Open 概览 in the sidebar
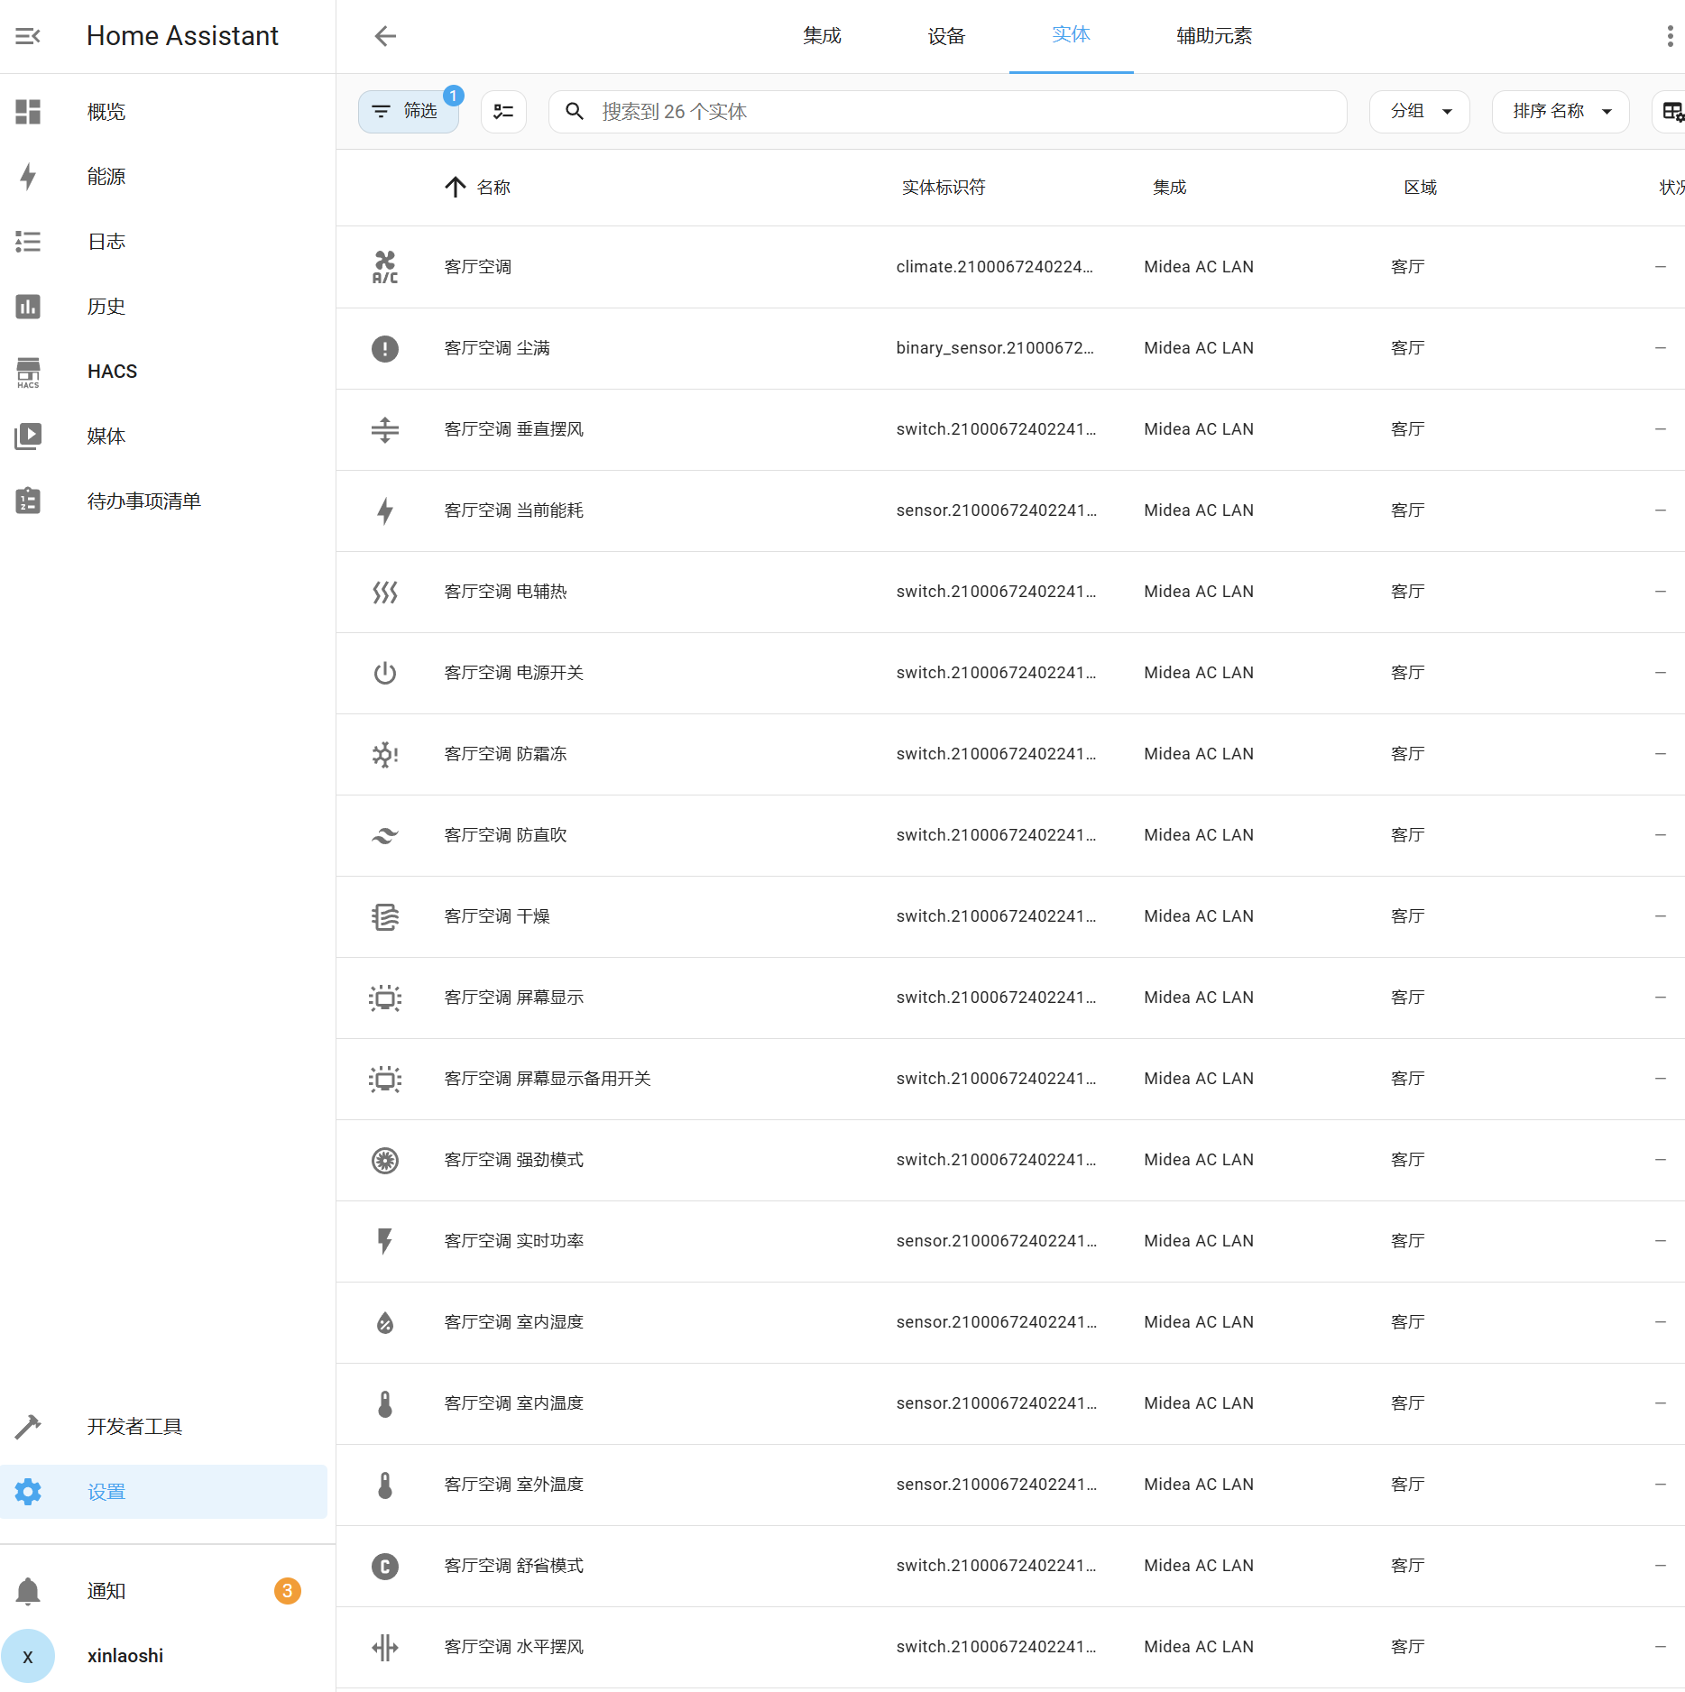 coord(163,112)
